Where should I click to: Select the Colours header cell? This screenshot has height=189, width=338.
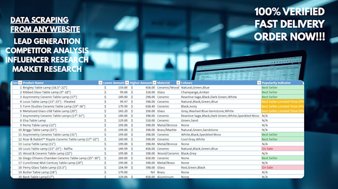[221, 83]
